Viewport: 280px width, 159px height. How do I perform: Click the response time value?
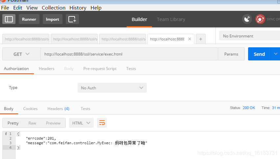pos(276,108)
